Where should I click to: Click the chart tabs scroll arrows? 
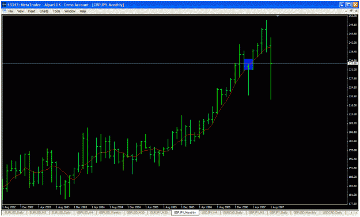[353, 213]
